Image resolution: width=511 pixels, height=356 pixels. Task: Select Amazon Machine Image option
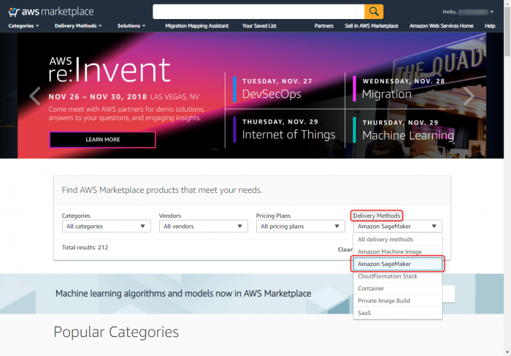[398, 251]
